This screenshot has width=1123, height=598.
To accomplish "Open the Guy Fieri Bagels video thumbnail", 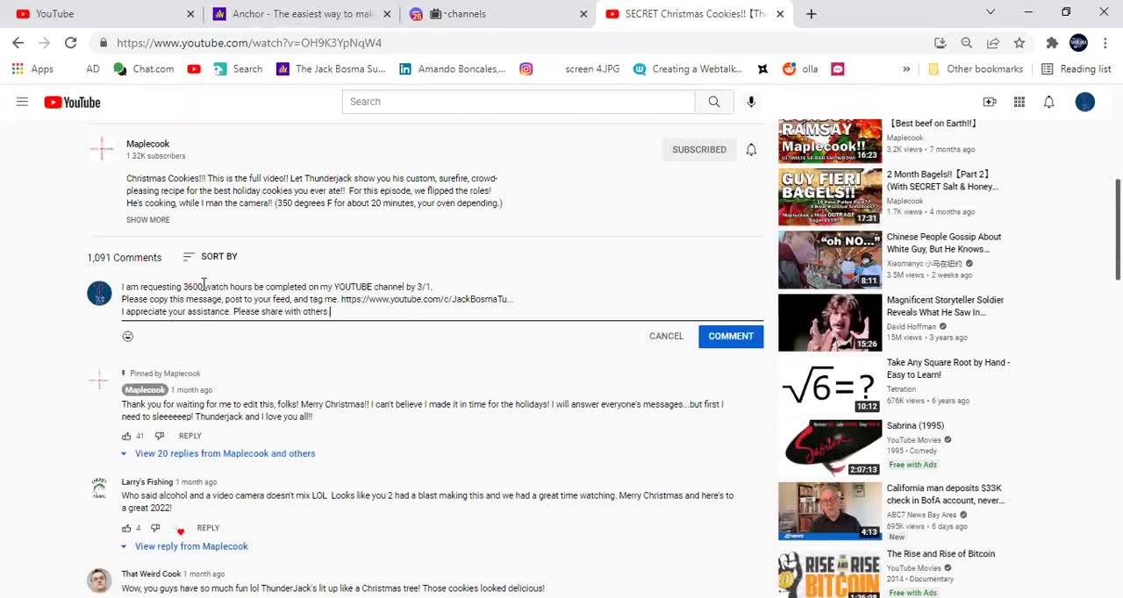I will tap(830, 197).
